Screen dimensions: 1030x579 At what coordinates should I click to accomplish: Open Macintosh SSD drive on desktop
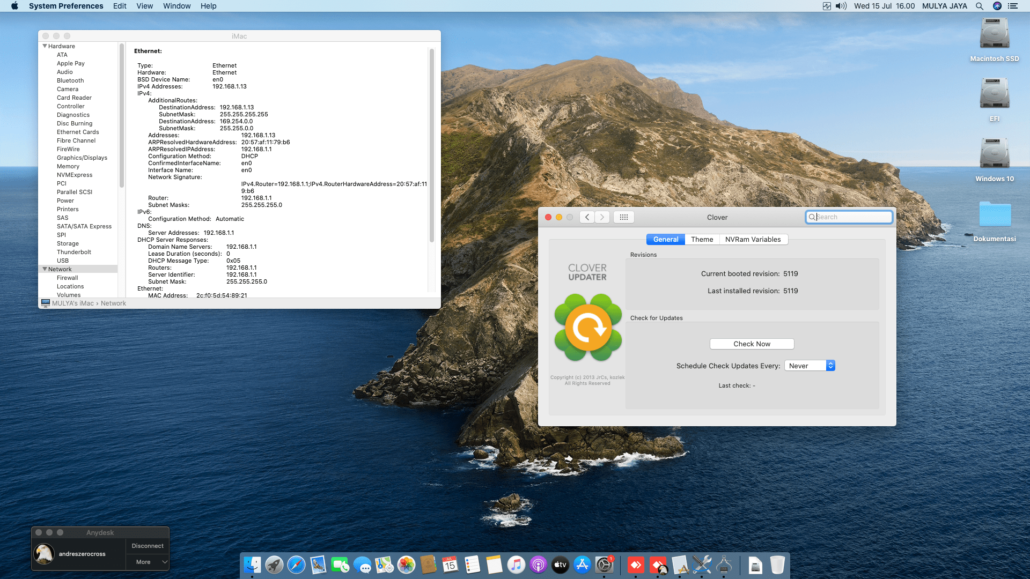(x=995, y=40)
